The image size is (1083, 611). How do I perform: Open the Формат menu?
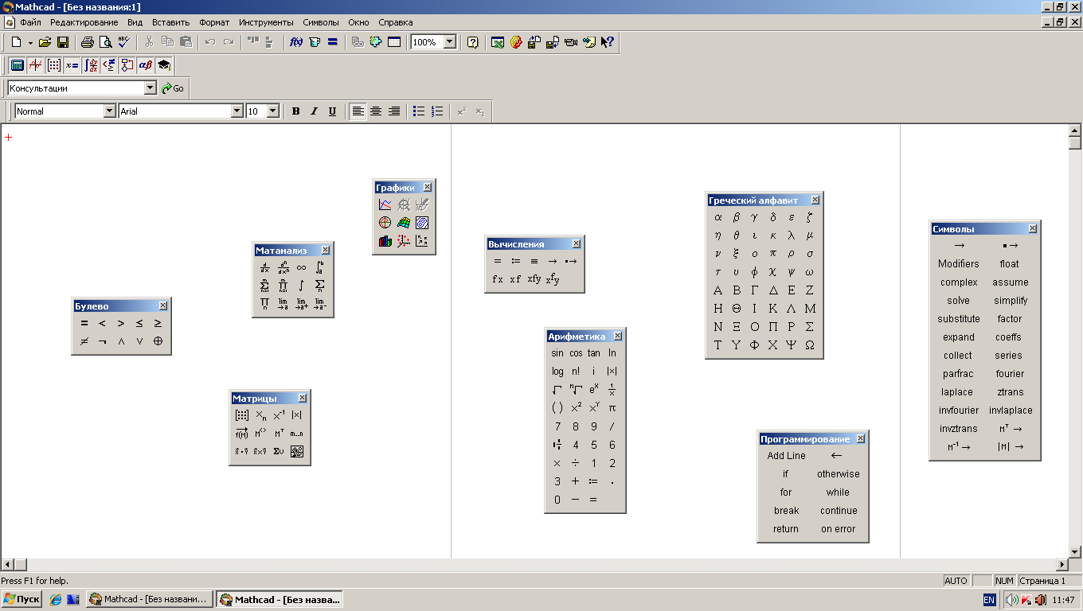coord(214,22)
